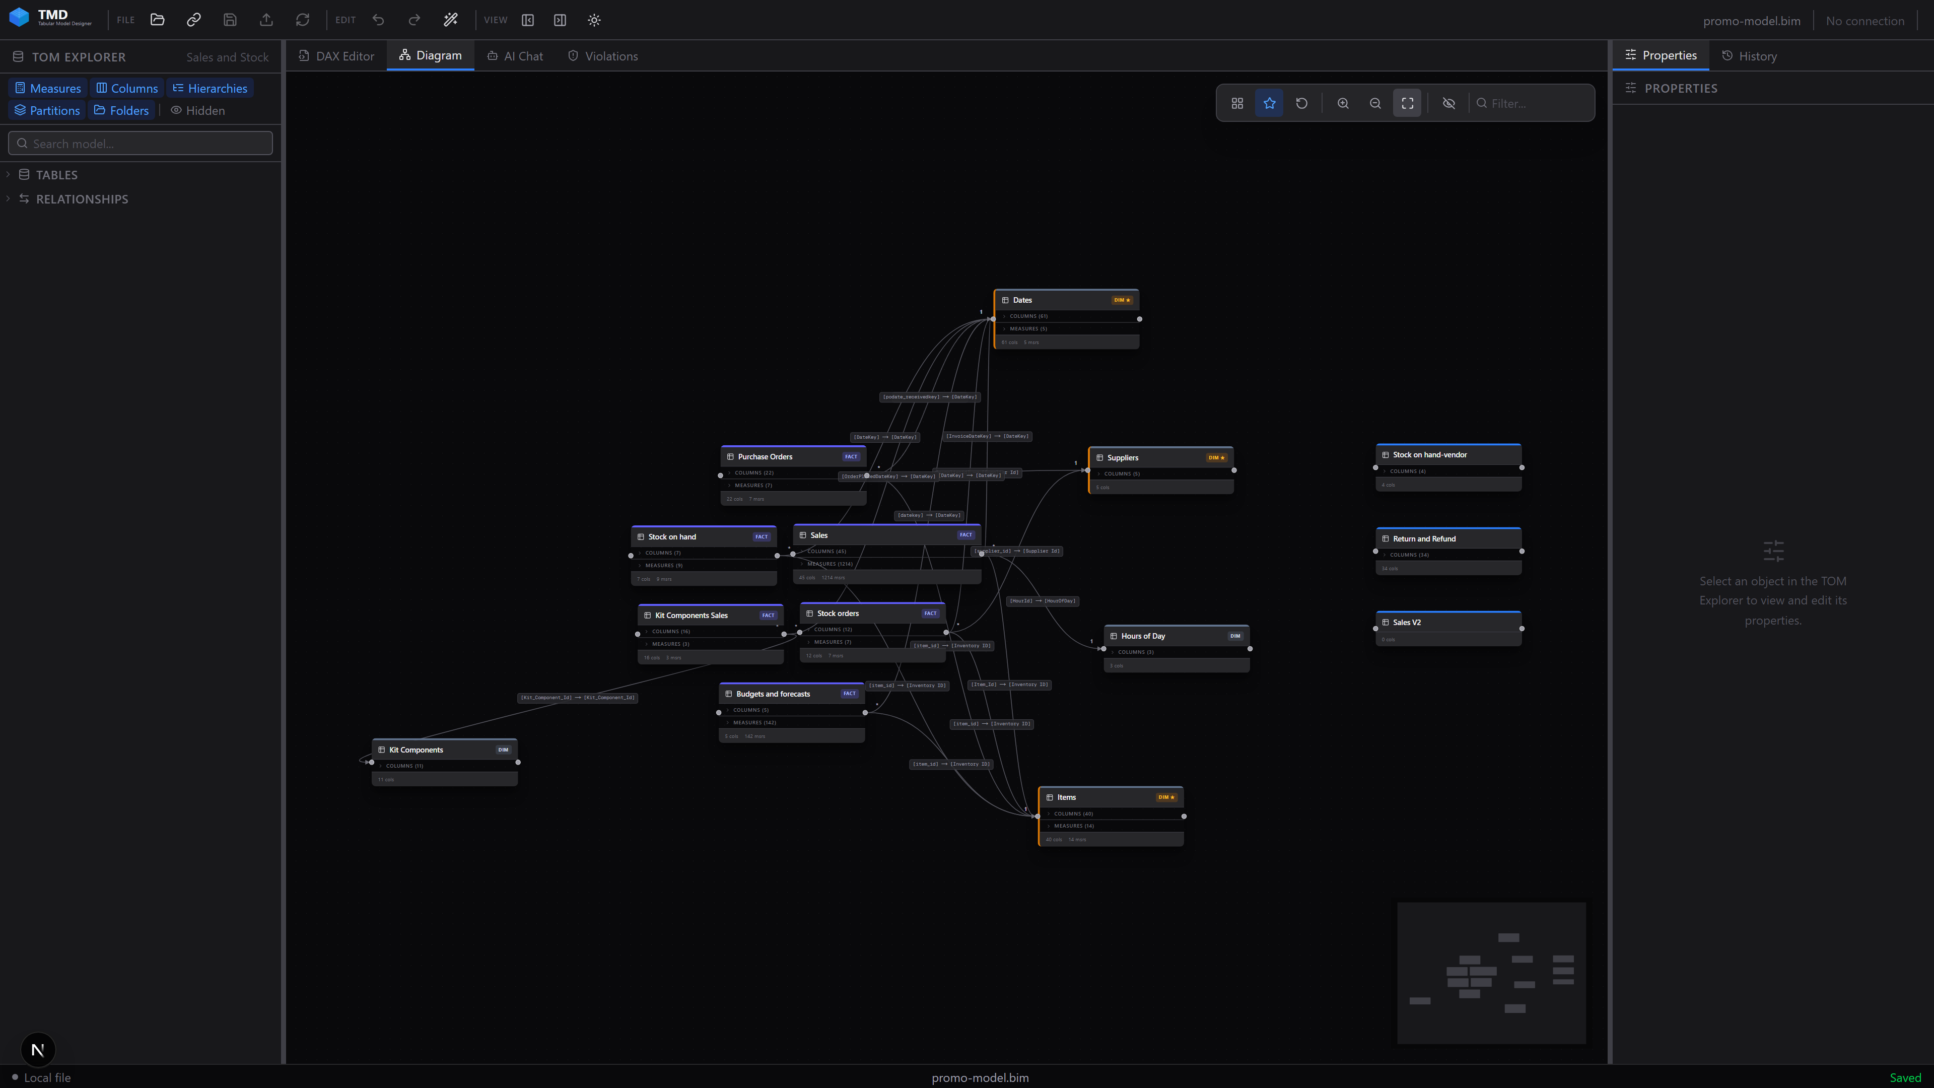Click the Saved status indicator
Viewport: 1934px width, 1088px height.
[1905, 1077]
